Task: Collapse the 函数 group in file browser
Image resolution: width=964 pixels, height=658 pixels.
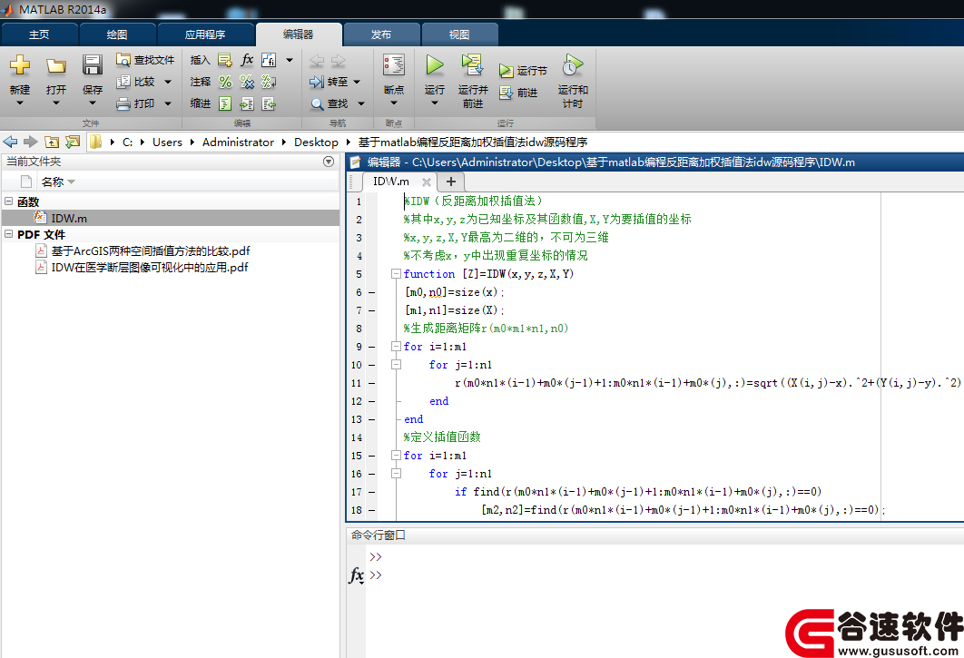Action: (x=8, y=201)
